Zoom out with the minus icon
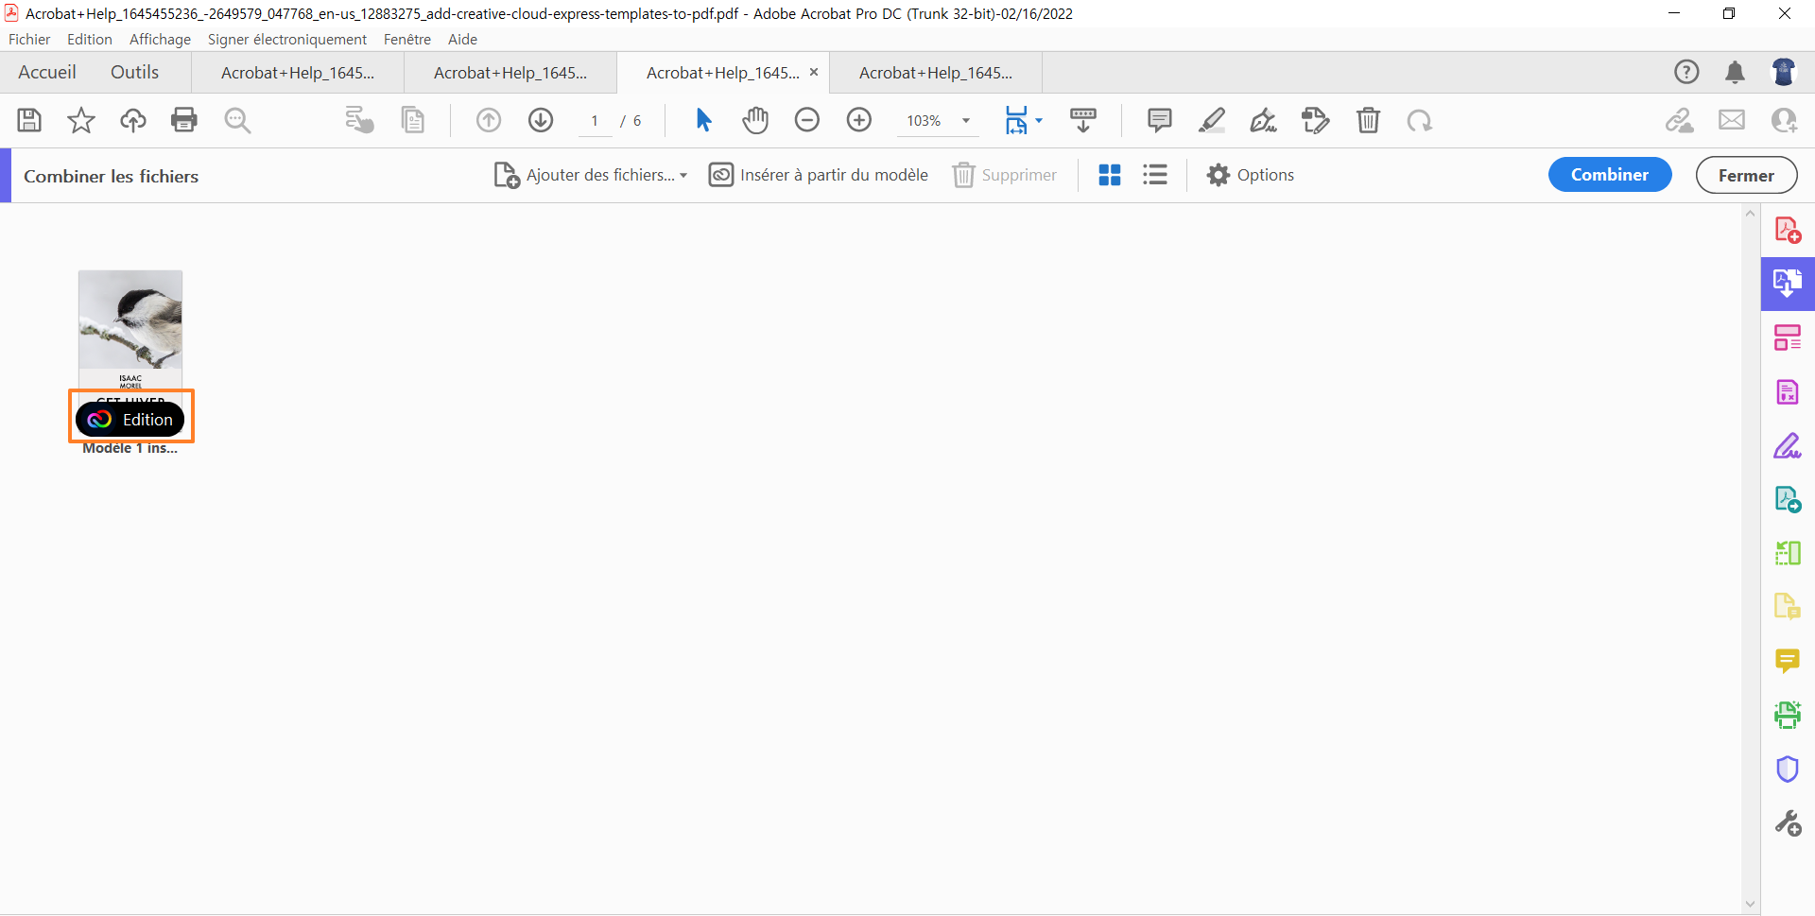The height and width of the screenshot is (916, 1815). click(x=807, y=120)
